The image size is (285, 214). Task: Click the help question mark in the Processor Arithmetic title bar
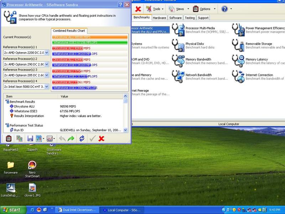120,5
